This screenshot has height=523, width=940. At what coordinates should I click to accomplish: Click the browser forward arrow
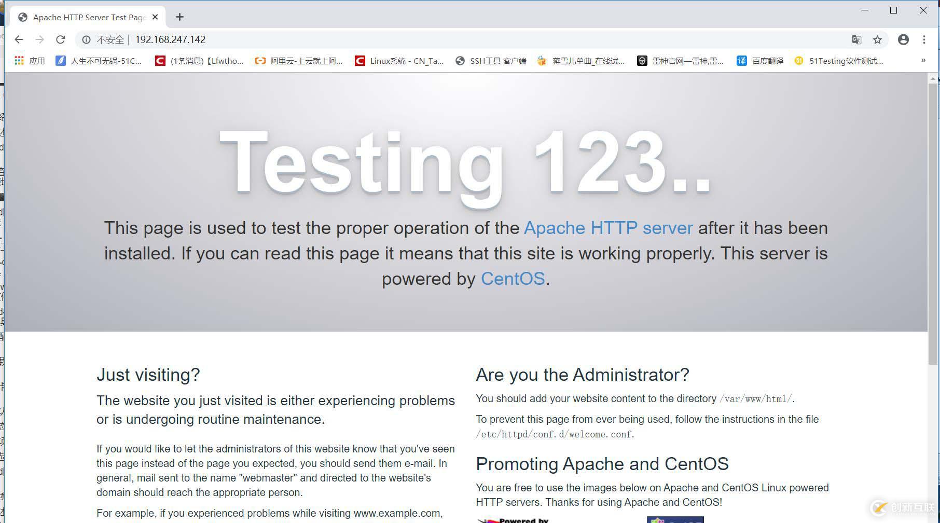pos(39,39)
